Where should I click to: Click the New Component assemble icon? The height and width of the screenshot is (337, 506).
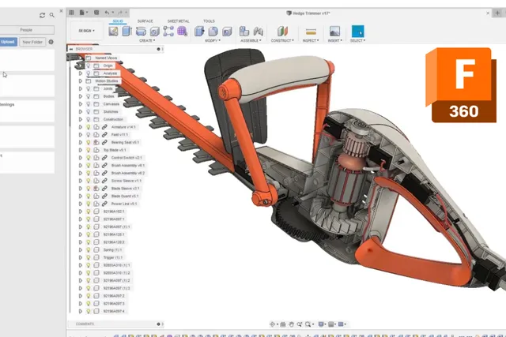pyautogui.click(x=244, y=32)
